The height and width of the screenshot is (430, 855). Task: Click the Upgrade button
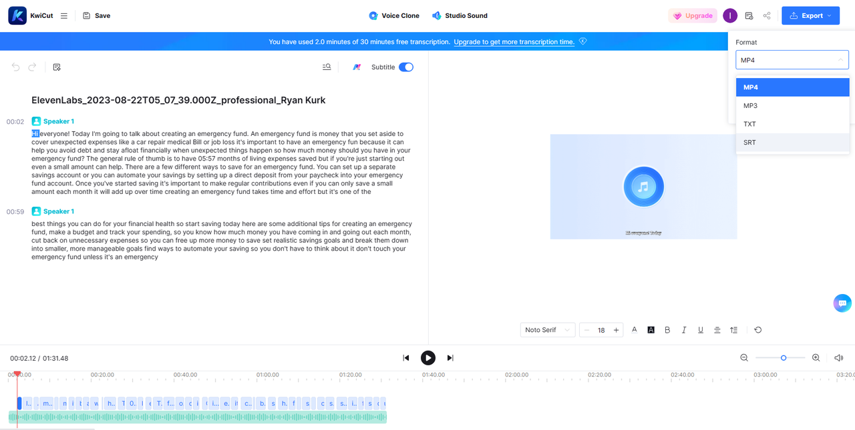point(693,15)
